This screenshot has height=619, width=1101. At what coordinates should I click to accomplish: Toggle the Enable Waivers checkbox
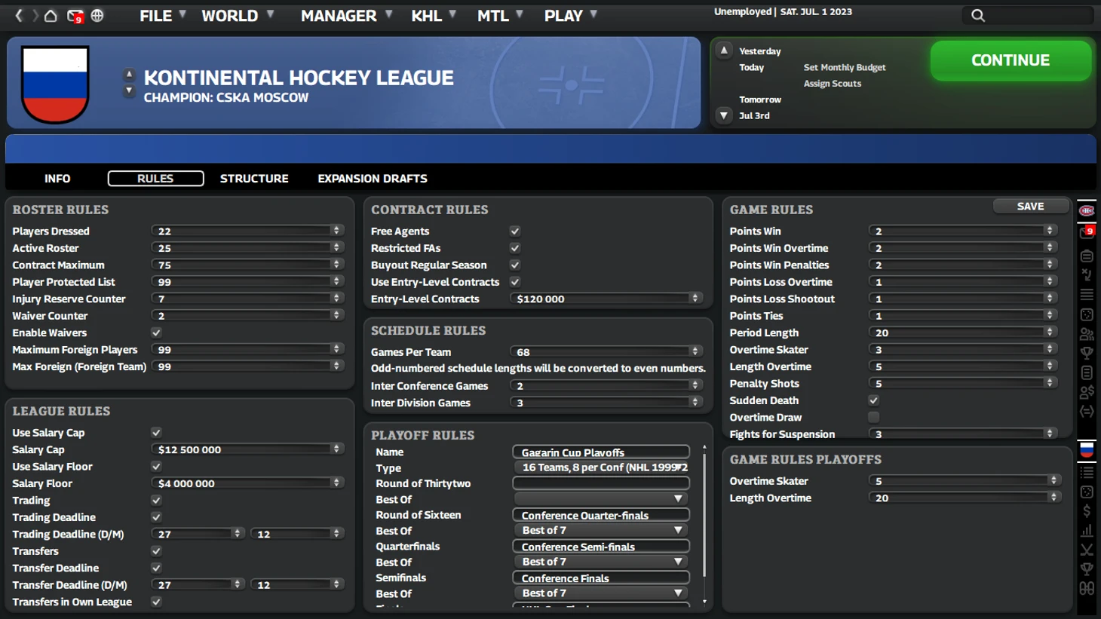[x=156, y=332]
